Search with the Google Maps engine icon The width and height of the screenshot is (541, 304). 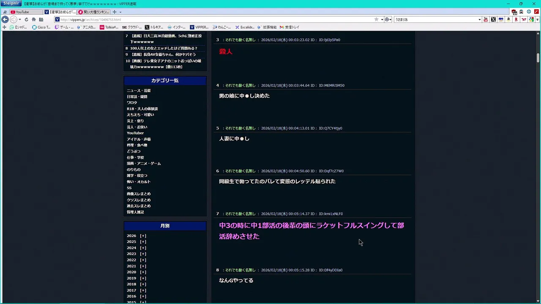(x=531, y=19)
